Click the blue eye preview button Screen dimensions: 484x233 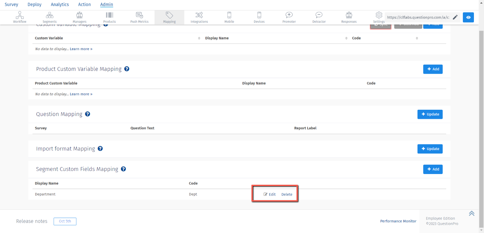click(468, 17)
